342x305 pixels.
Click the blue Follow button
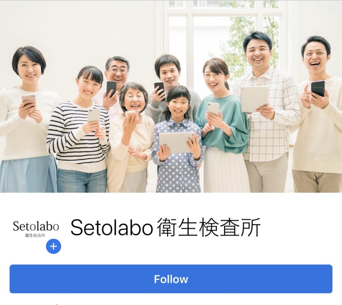171,279
